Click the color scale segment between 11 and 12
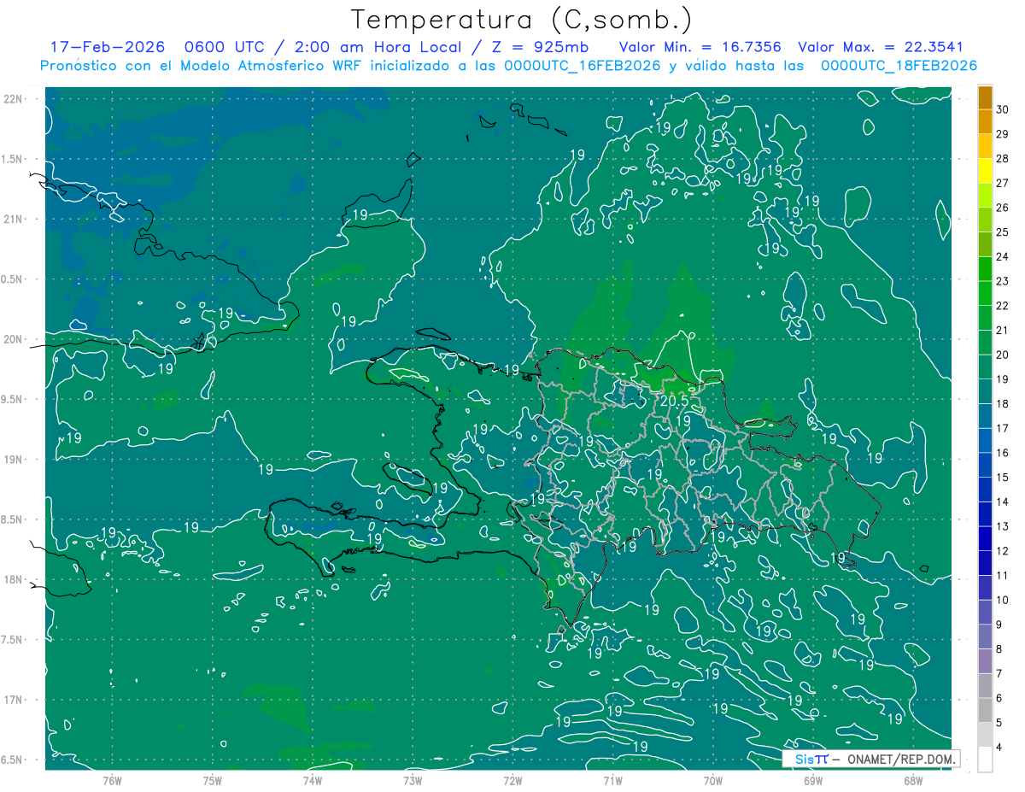Image resolution: width=1025 pixels, height=792 pixels. point(985,563)
